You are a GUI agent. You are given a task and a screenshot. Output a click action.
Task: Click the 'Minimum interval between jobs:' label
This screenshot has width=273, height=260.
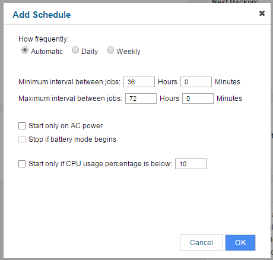tap(69, 82)
